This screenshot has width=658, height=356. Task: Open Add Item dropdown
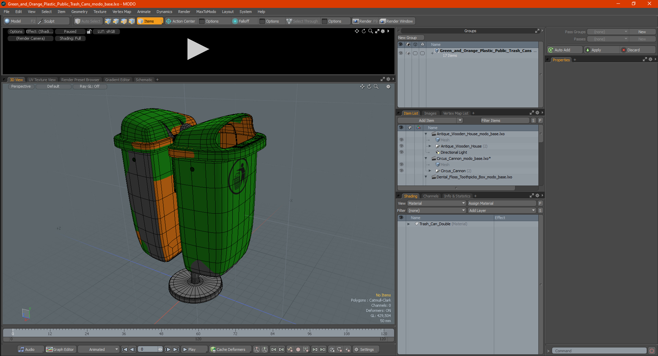coord(430,120)
